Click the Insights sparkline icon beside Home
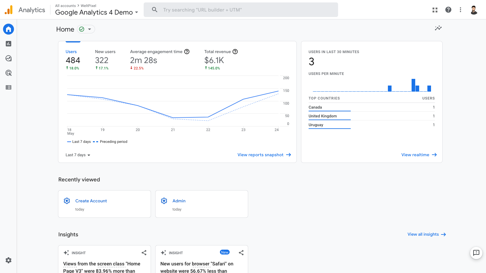 [x=438, y=28]
